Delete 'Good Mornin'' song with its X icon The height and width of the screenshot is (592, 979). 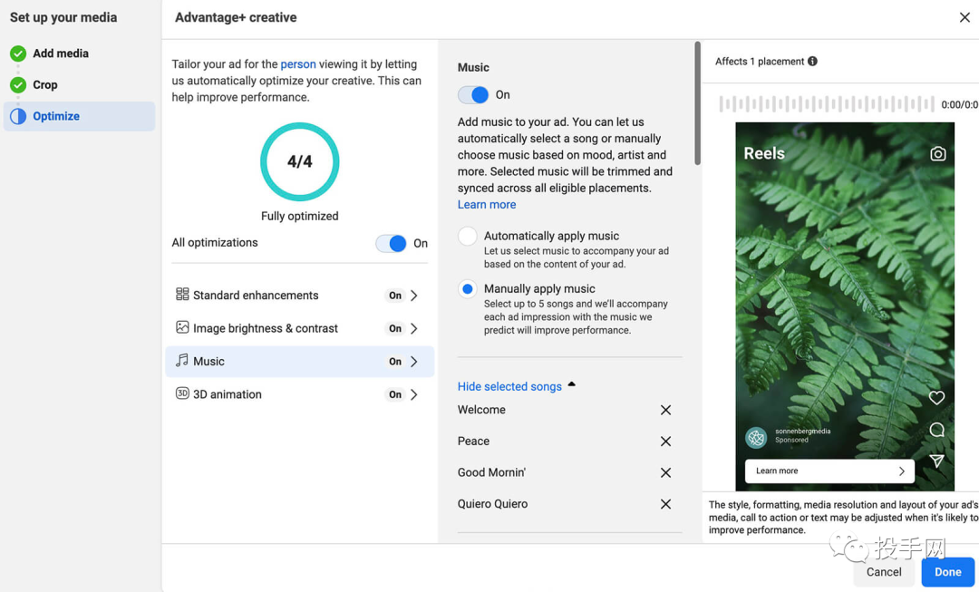tap(665, 473)
